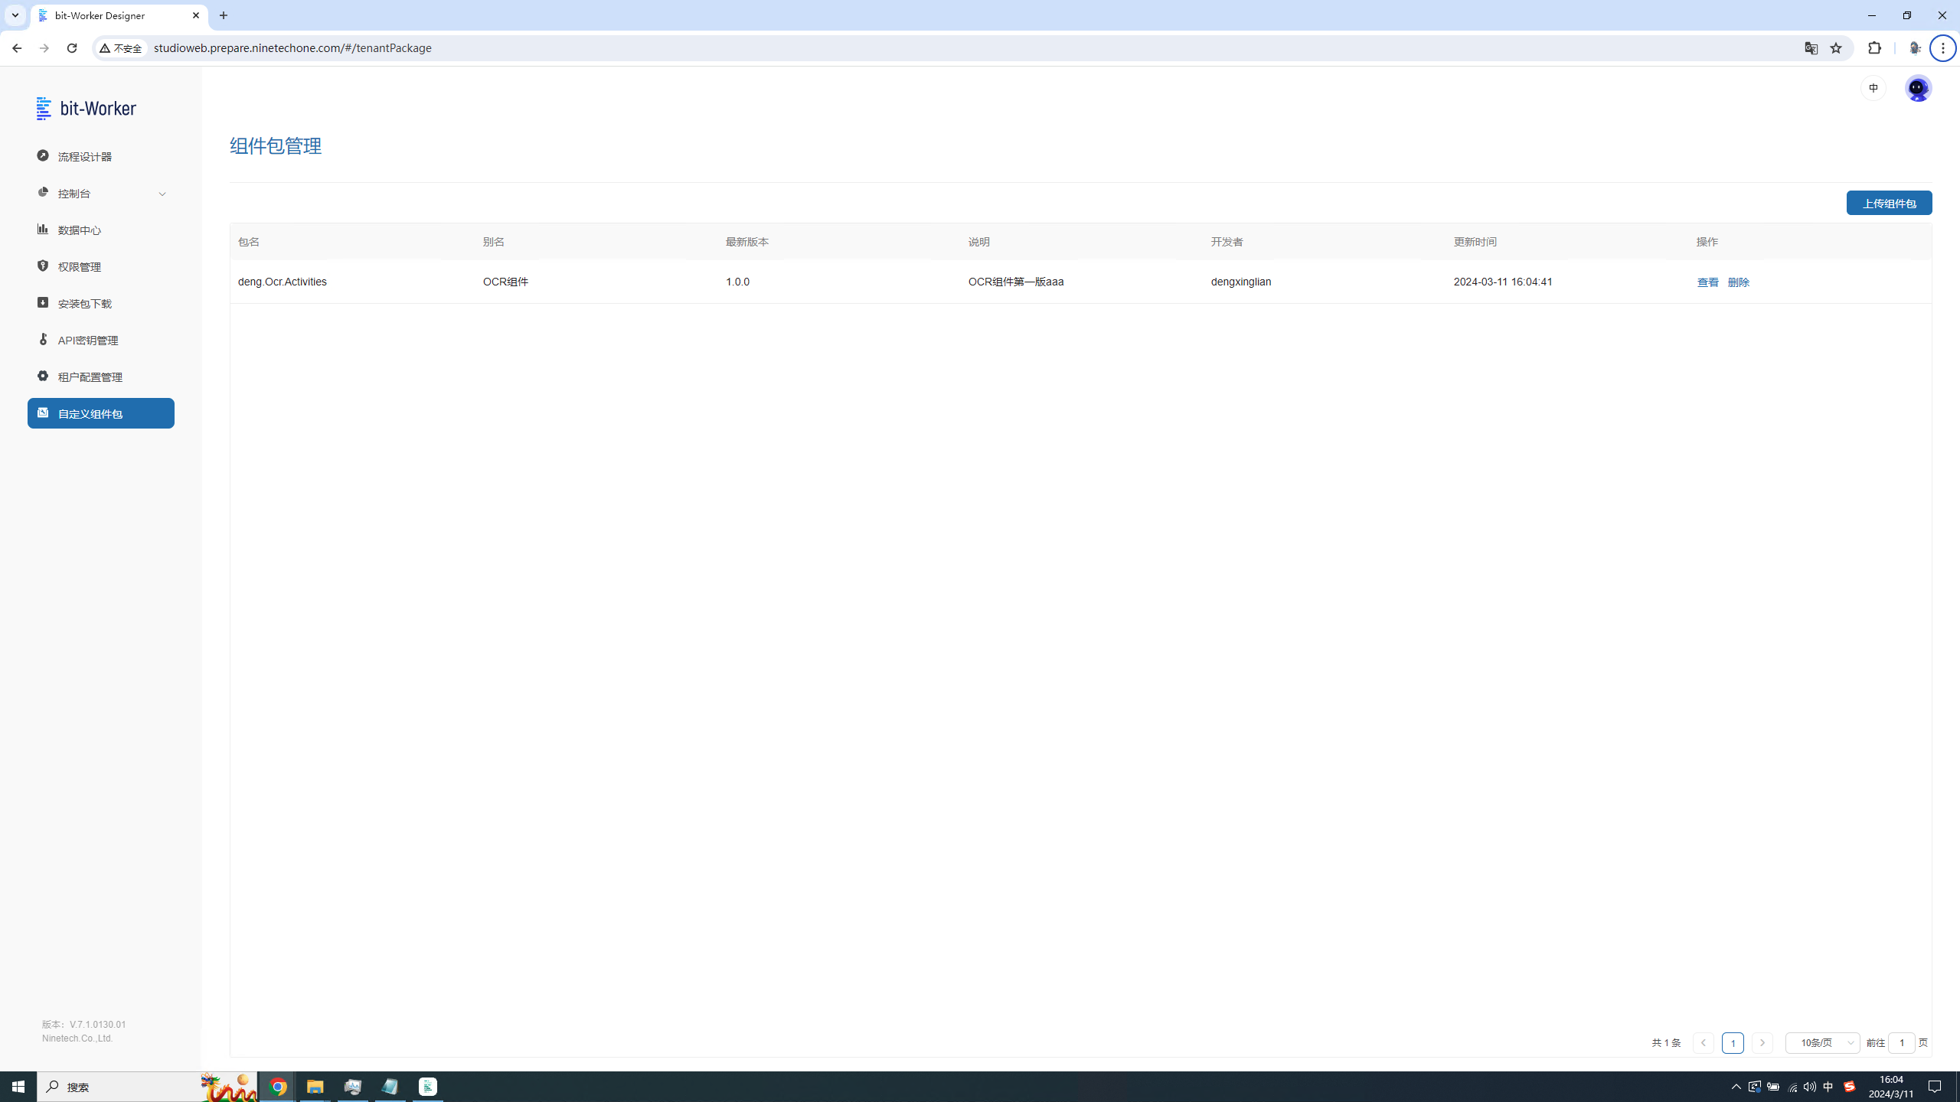Open the 10条/页 page size dropdown

[x=1822, y=1043]
